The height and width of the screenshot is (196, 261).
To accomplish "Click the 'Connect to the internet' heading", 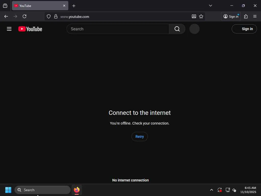I will 140,113.
